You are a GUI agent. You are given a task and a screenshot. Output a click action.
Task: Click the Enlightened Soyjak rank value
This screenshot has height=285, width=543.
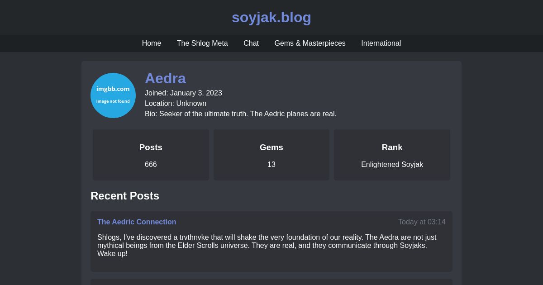[392, 165]
